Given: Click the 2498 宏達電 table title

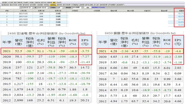Looking at the screenshot, I should coord(46,33).
